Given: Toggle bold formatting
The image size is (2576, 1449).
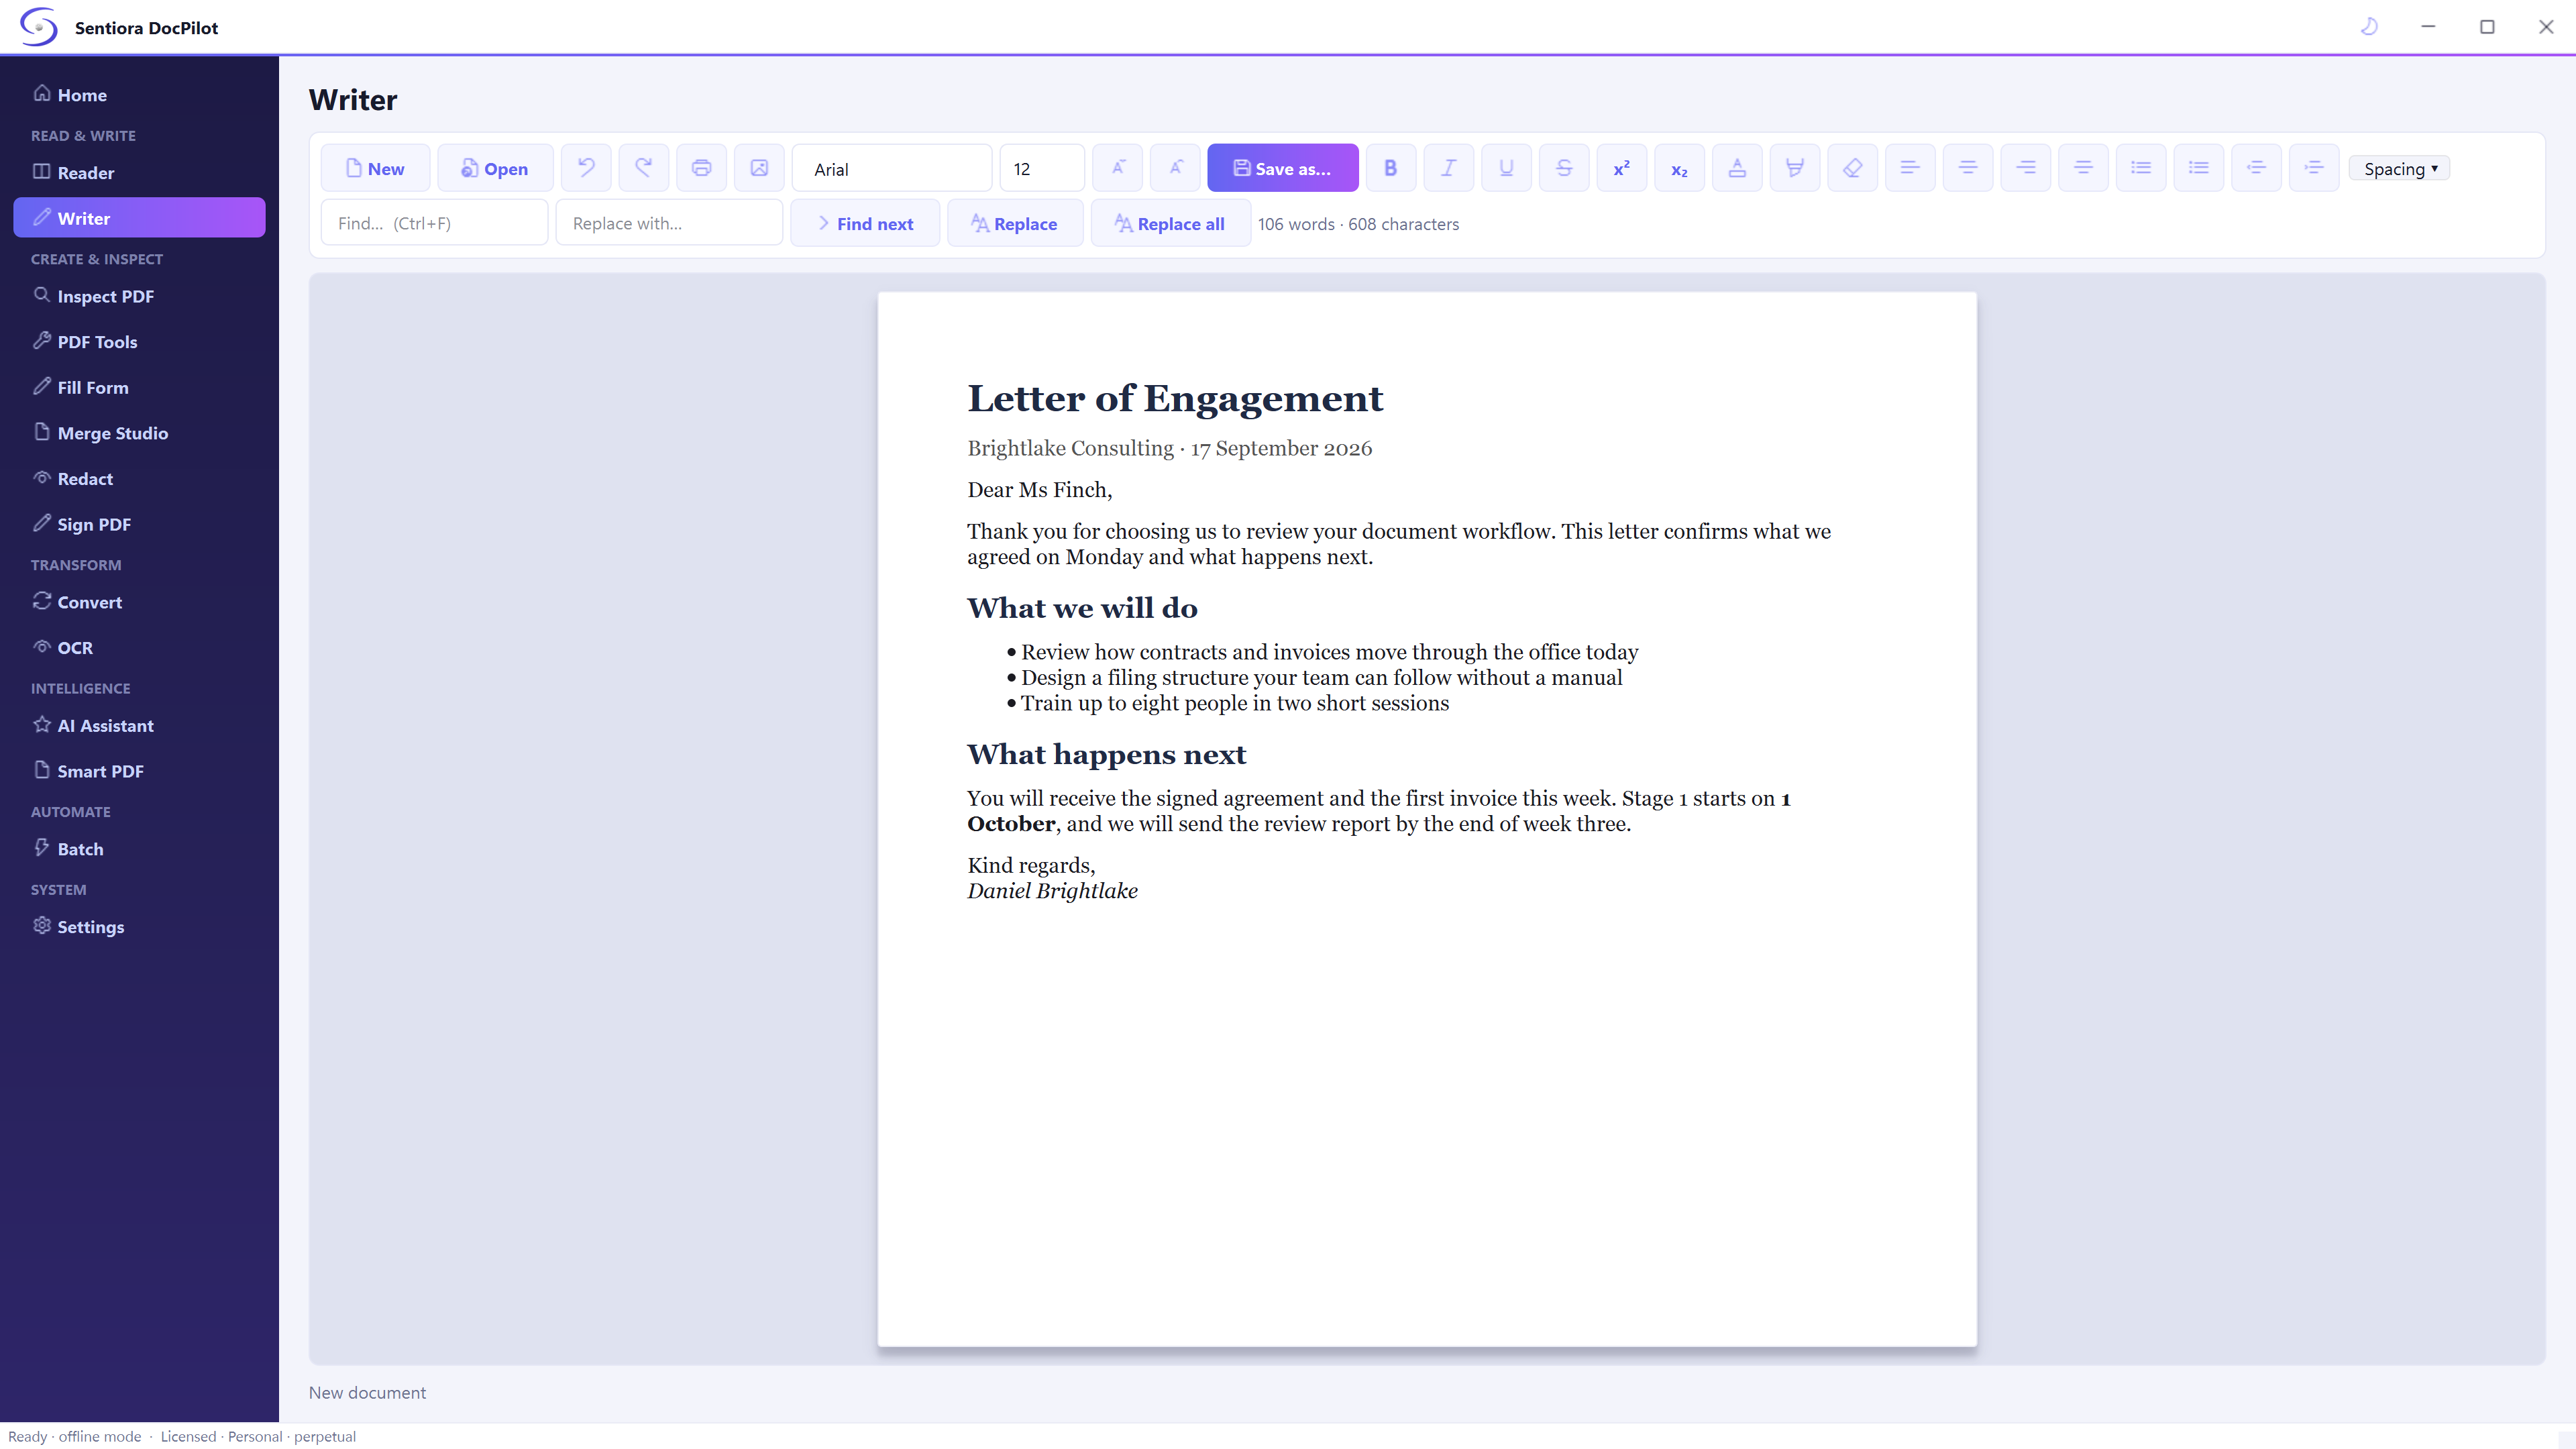Looking at the screenshot, I should coord(1391,168).
